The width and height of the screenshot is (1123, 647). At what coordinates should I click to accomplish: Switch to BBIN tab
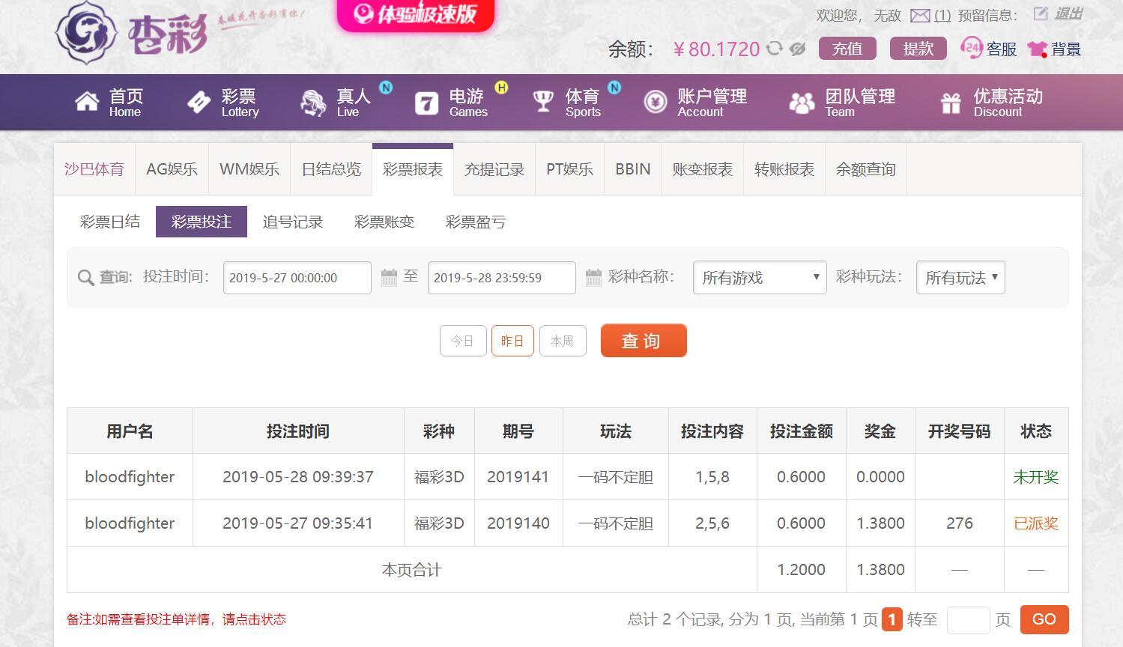click(633, 169)
